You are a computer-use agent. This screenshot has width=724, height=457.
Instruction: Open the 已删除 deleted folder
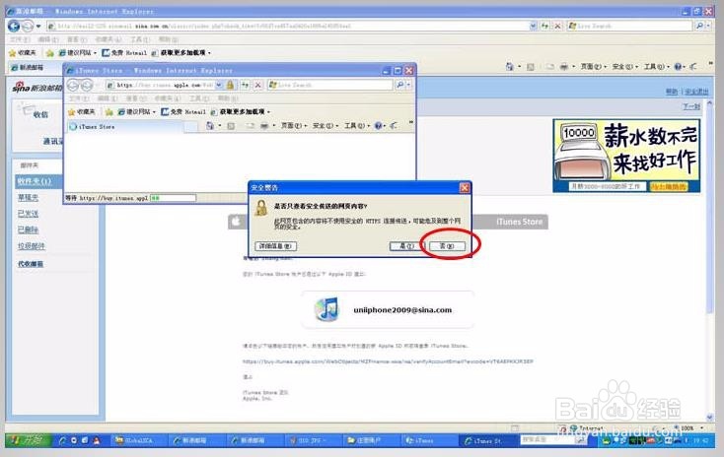pos(29,230)
